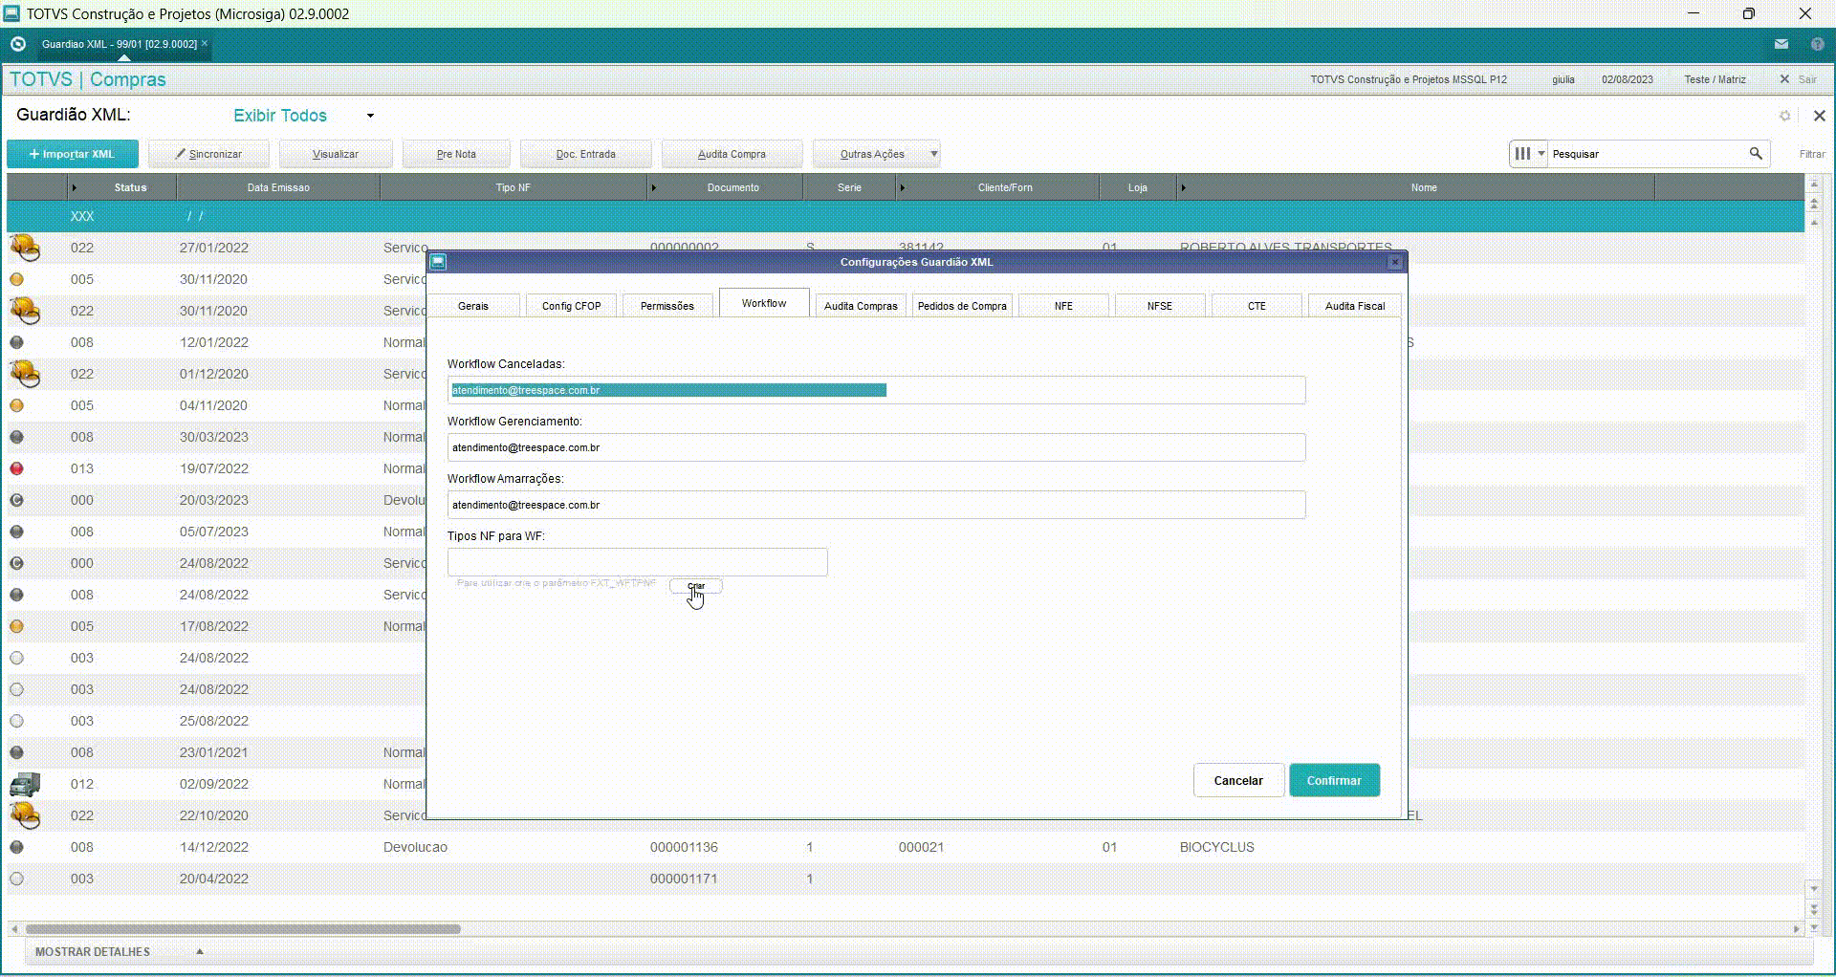Expand the MOSTRAR DETALHES panel
This screenshot has height=977, width=1836.
click(x=199, y=951)
